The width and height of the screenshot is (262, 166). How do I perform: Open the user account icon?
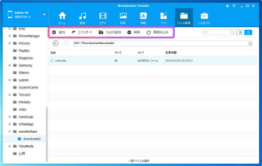227,6
